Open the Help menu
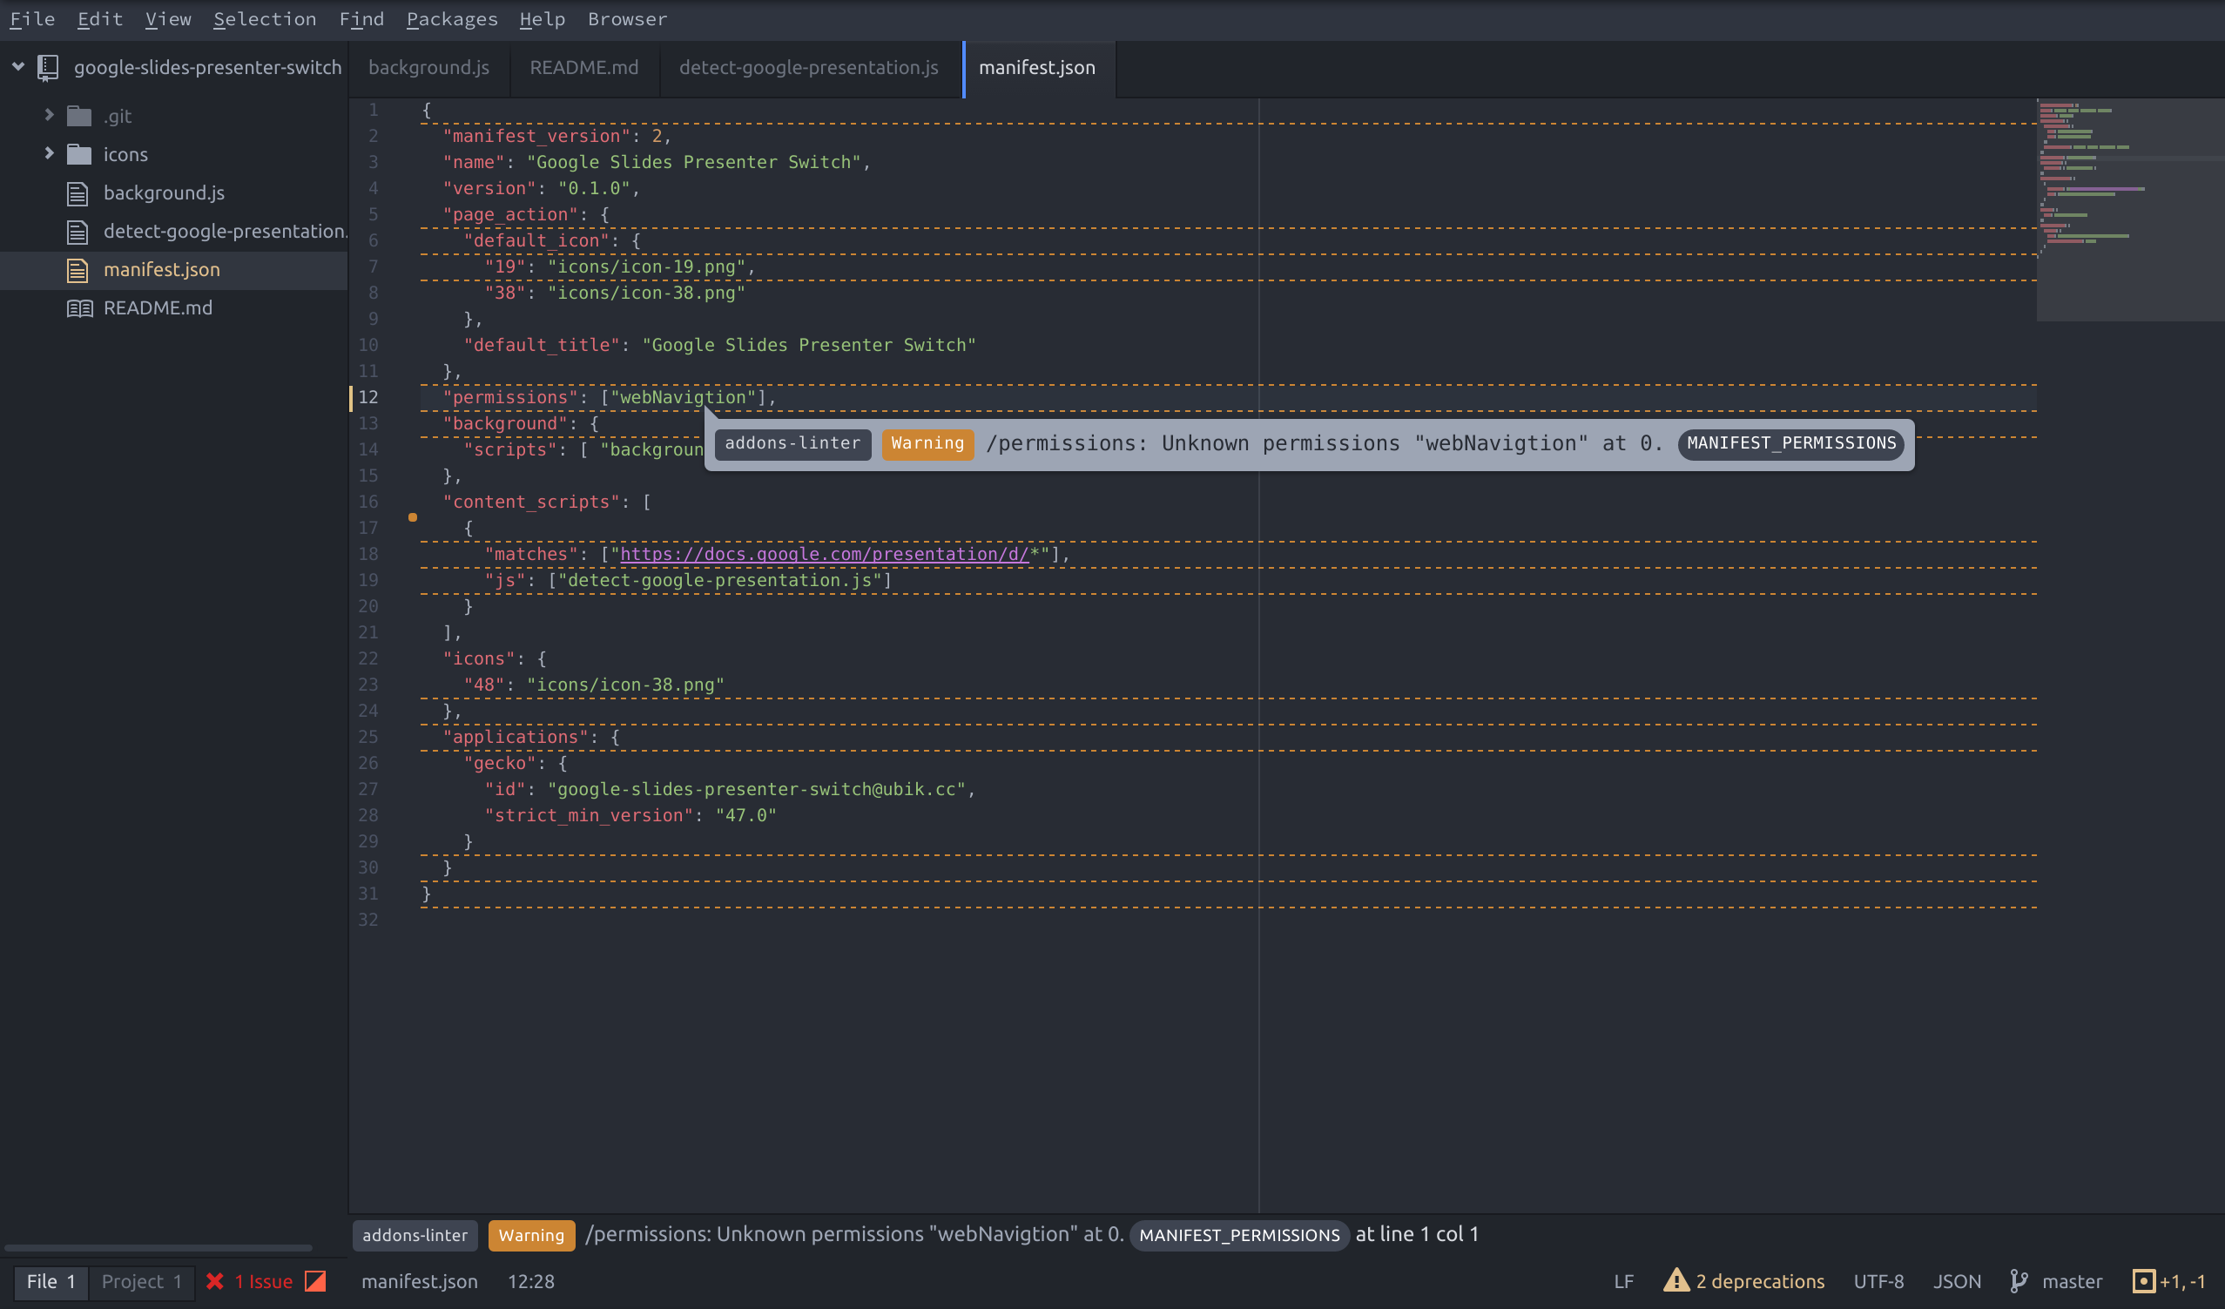This screenshot has width=2225, height=1309. 543,18
